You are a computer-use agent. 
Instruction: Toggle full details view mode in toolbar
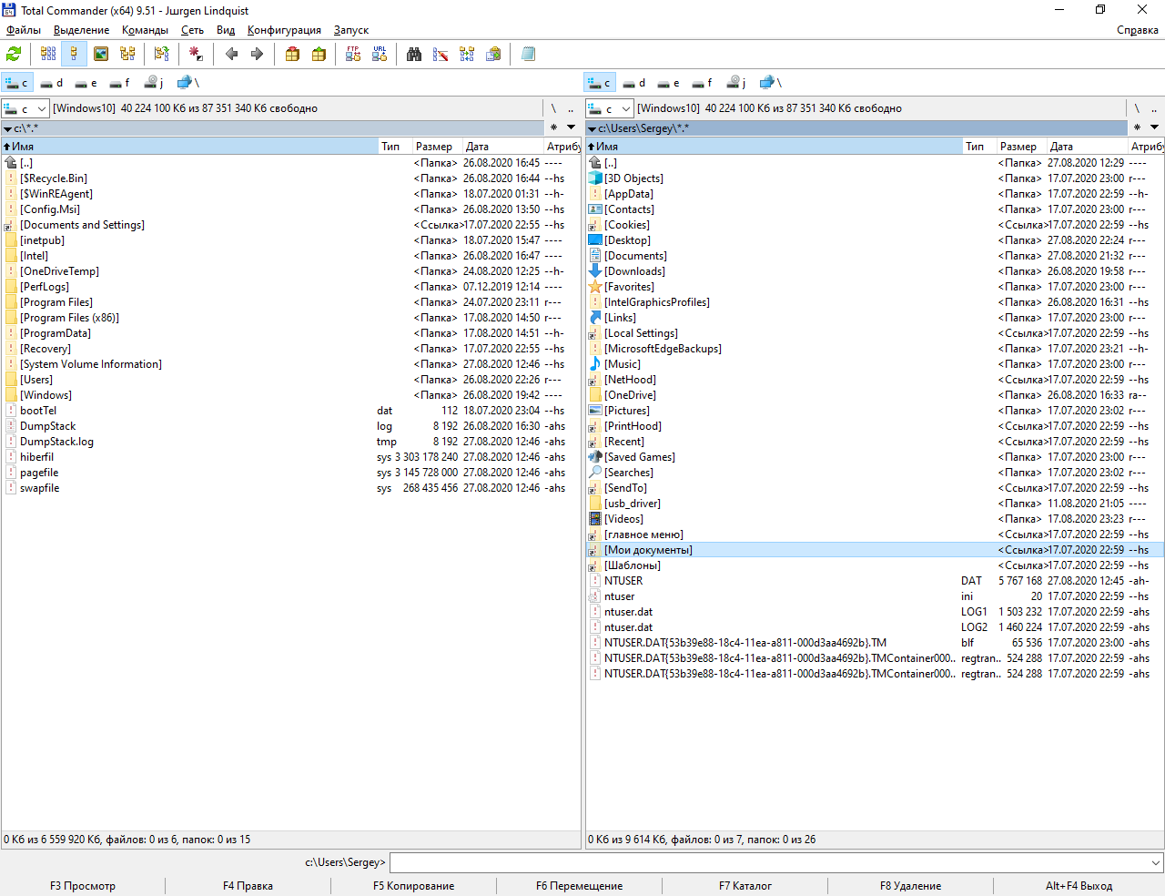pyautogui.click(x=75, y=54)
